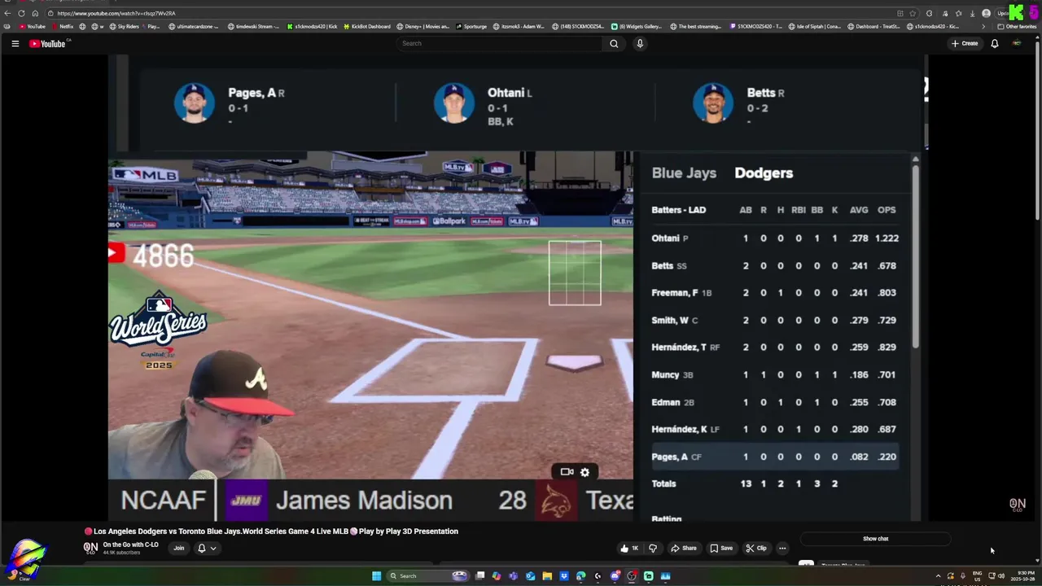Screen dimensions: 1042x586
Task: Open more actions three-dot menu
Action: (x=782, y=549)
